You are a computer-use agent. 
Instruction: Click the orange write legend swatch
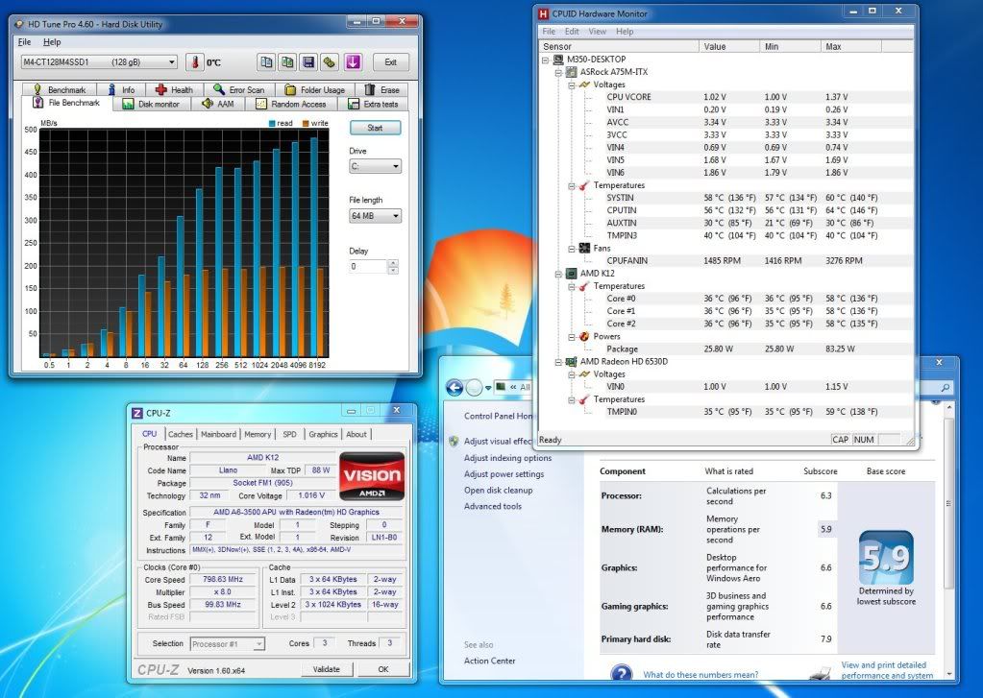point(306,124)
